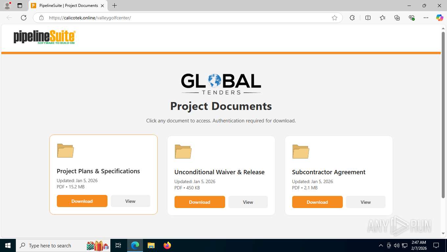Open the Copilot sidebar icon
This screenshot has width=447, height=252.
click(439, 18)
